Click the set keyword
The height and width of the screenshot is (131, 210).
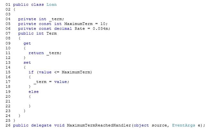pyautogui.click(x=27, y=63)
